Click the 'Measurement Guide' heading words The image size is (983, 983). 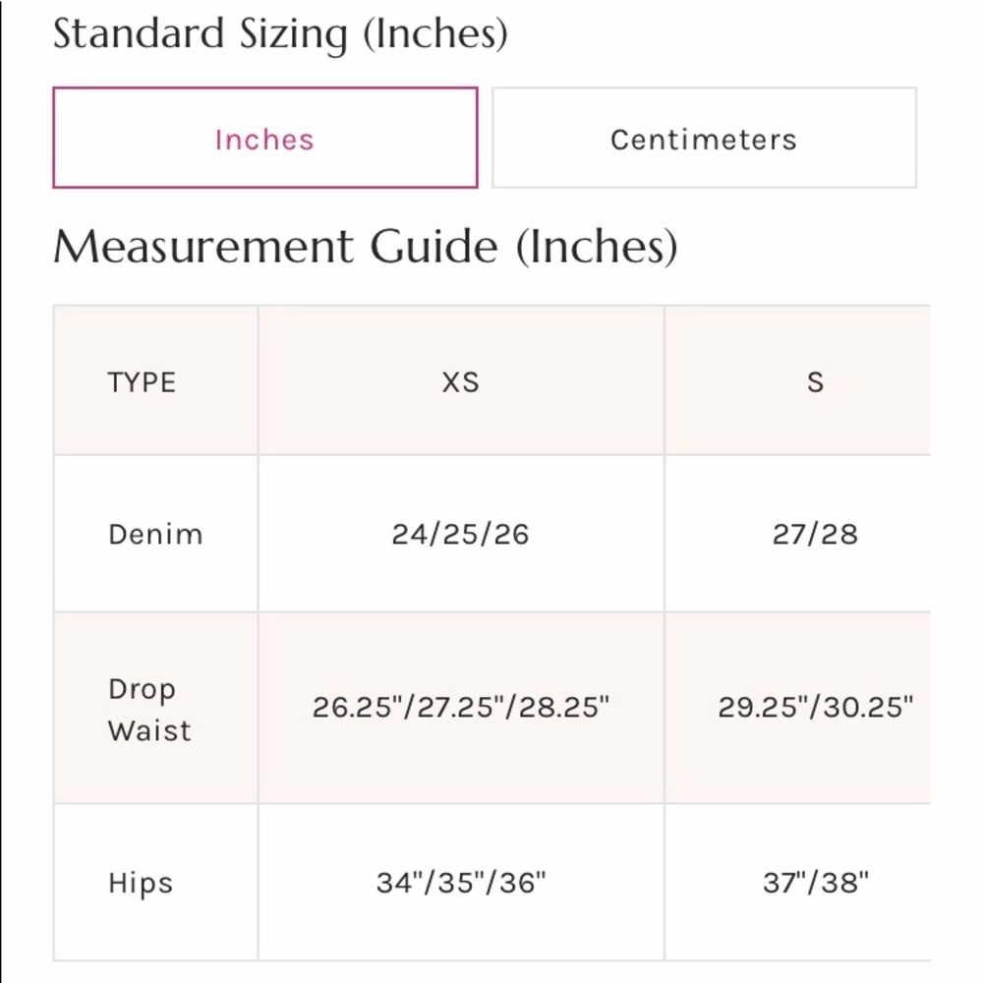point(274,246)
